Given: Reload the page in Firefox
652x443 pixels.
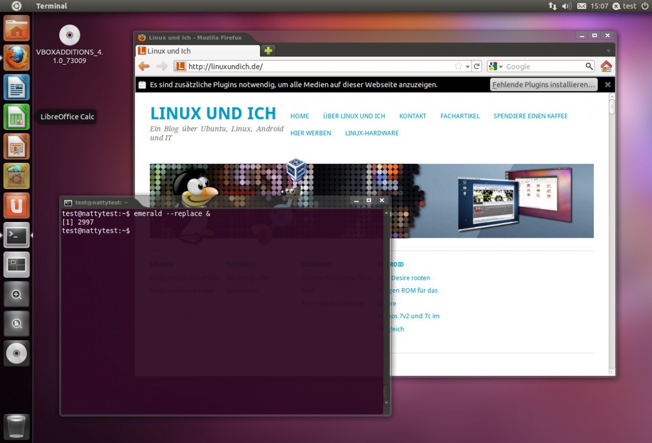Looking at the screenshot, I should tap(477, 66).
